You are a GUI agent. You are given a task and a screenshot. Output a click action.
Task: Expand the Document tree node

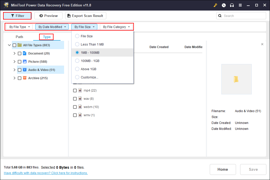pos(14,53)
